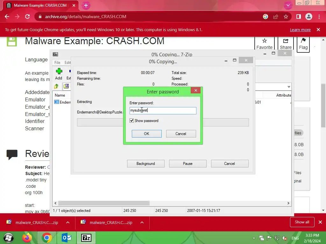Show hidden system tray icons
This screenshot has width=326, height=244.
tap(254, 238)
